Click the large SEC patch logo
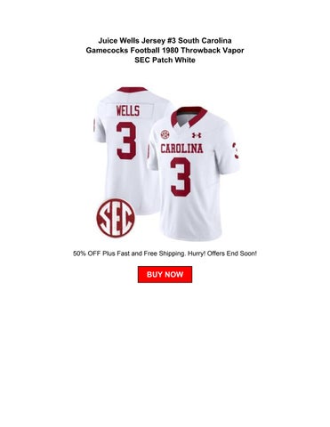This screenshot has width=330, height=427. (x=116, y=218)
